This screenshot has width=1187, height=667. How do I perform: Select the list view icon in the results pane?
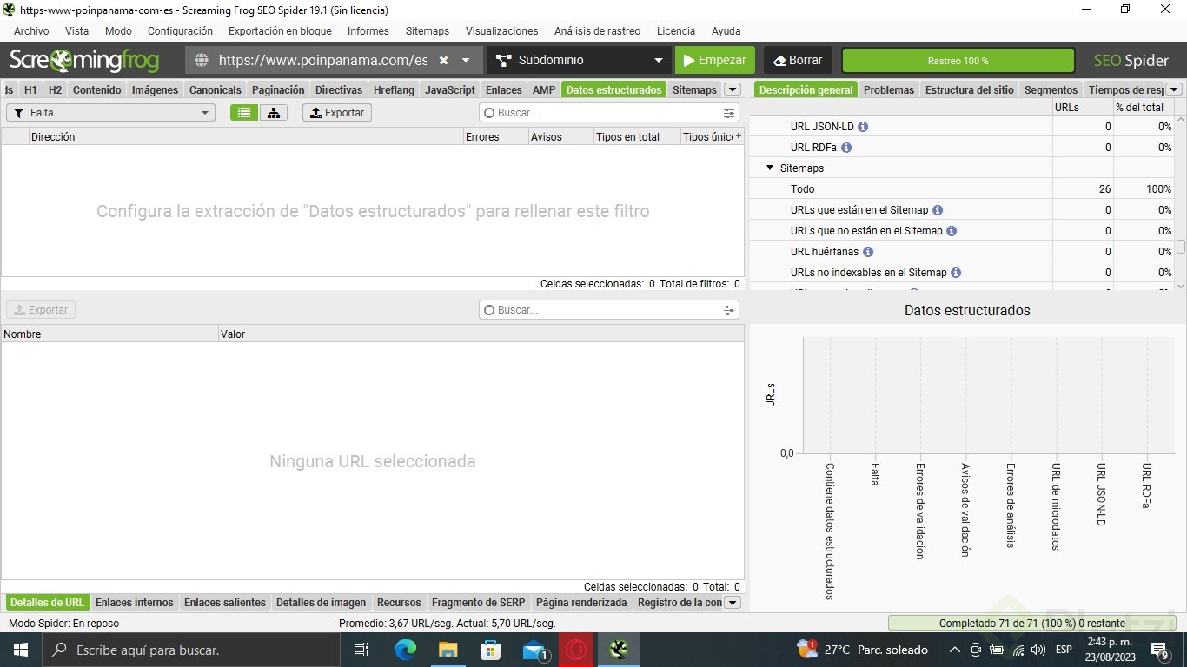pos(242,112)
